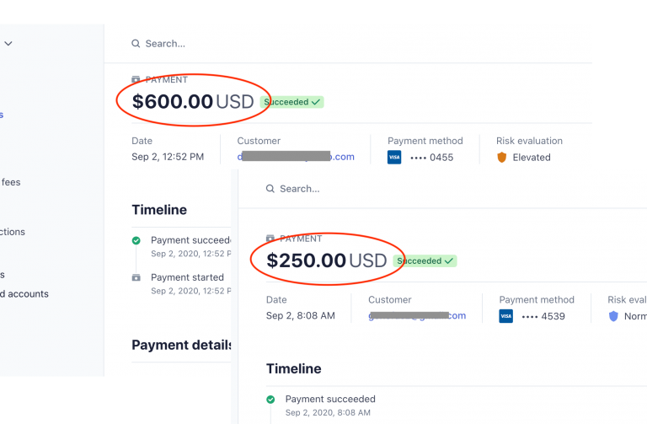647x424 pixels.
Task: Expand the account chevron in the top-left sidebar
Action: tap(8, 44)
